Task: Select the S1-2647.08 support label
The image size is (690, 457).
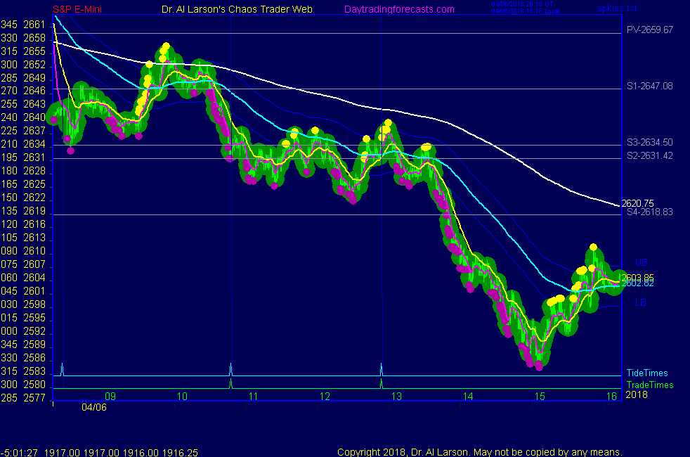Action: (x=650, y=86)
